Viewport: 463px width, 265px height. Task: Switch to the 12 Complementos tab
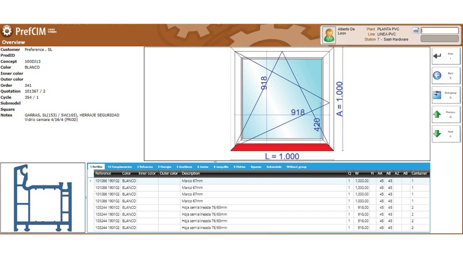[x=120, y=167]
